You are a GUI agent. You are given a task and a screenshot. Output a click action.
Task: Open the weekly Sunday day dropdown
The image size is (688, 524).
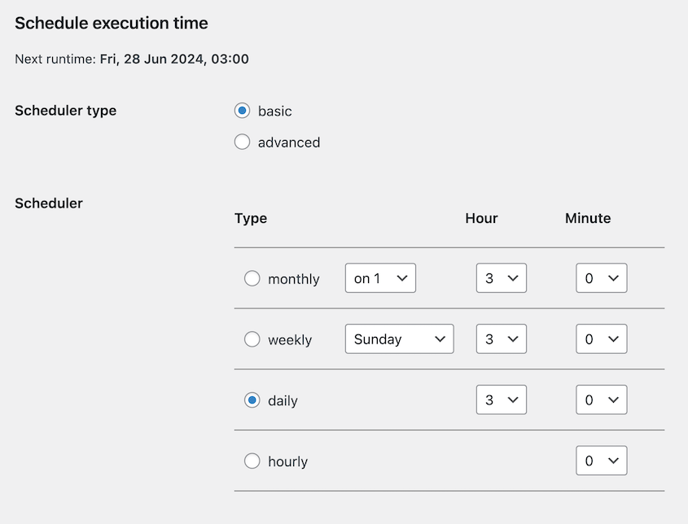(399, 339)
